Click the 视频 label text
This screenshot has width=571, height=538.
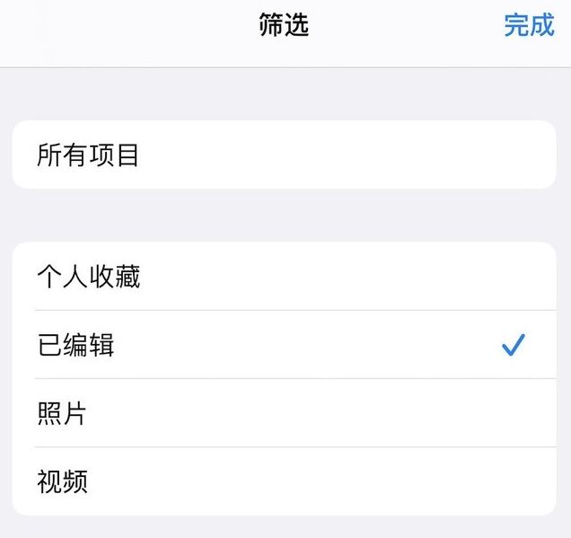coord(62,481)
